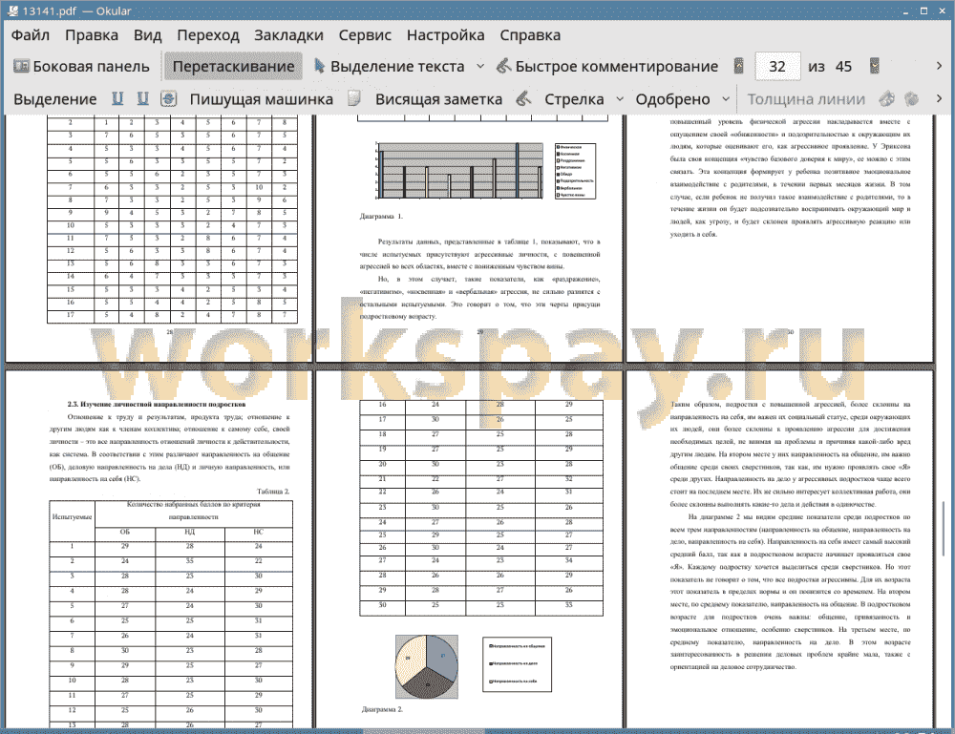Image resolution: width=955 pixels, height=734 pixels.
Task: Click the Диаграмма 1 bar chart
Action: tap(459, 171)
